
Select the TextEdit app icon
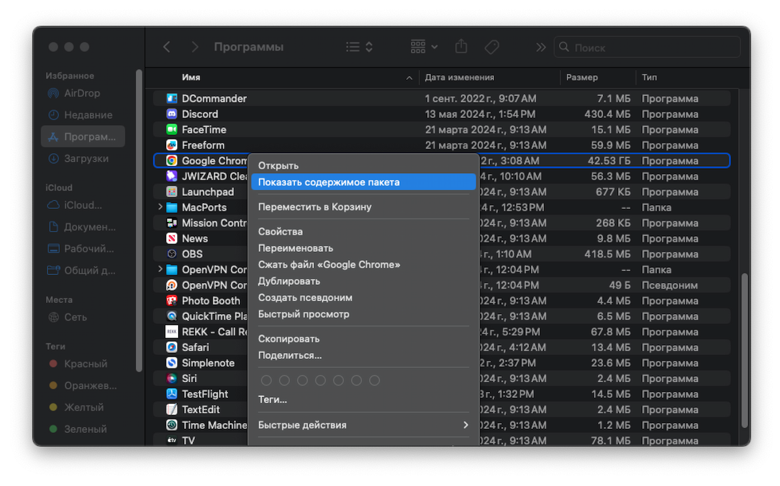coord(172,410)
